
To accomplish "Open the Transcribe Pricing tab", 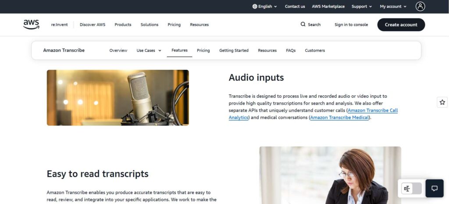I will [203, 50].
